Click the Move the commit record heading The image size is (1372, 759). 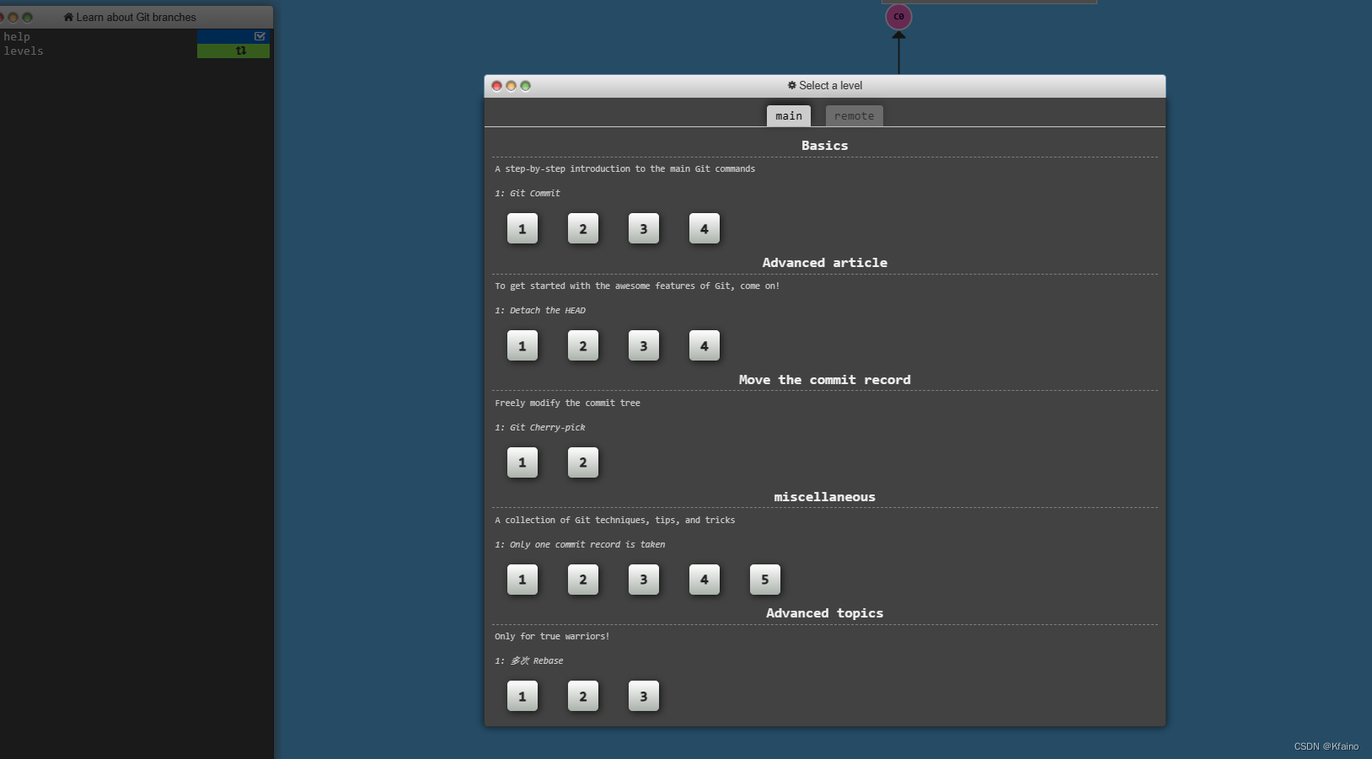coord(825,380)
